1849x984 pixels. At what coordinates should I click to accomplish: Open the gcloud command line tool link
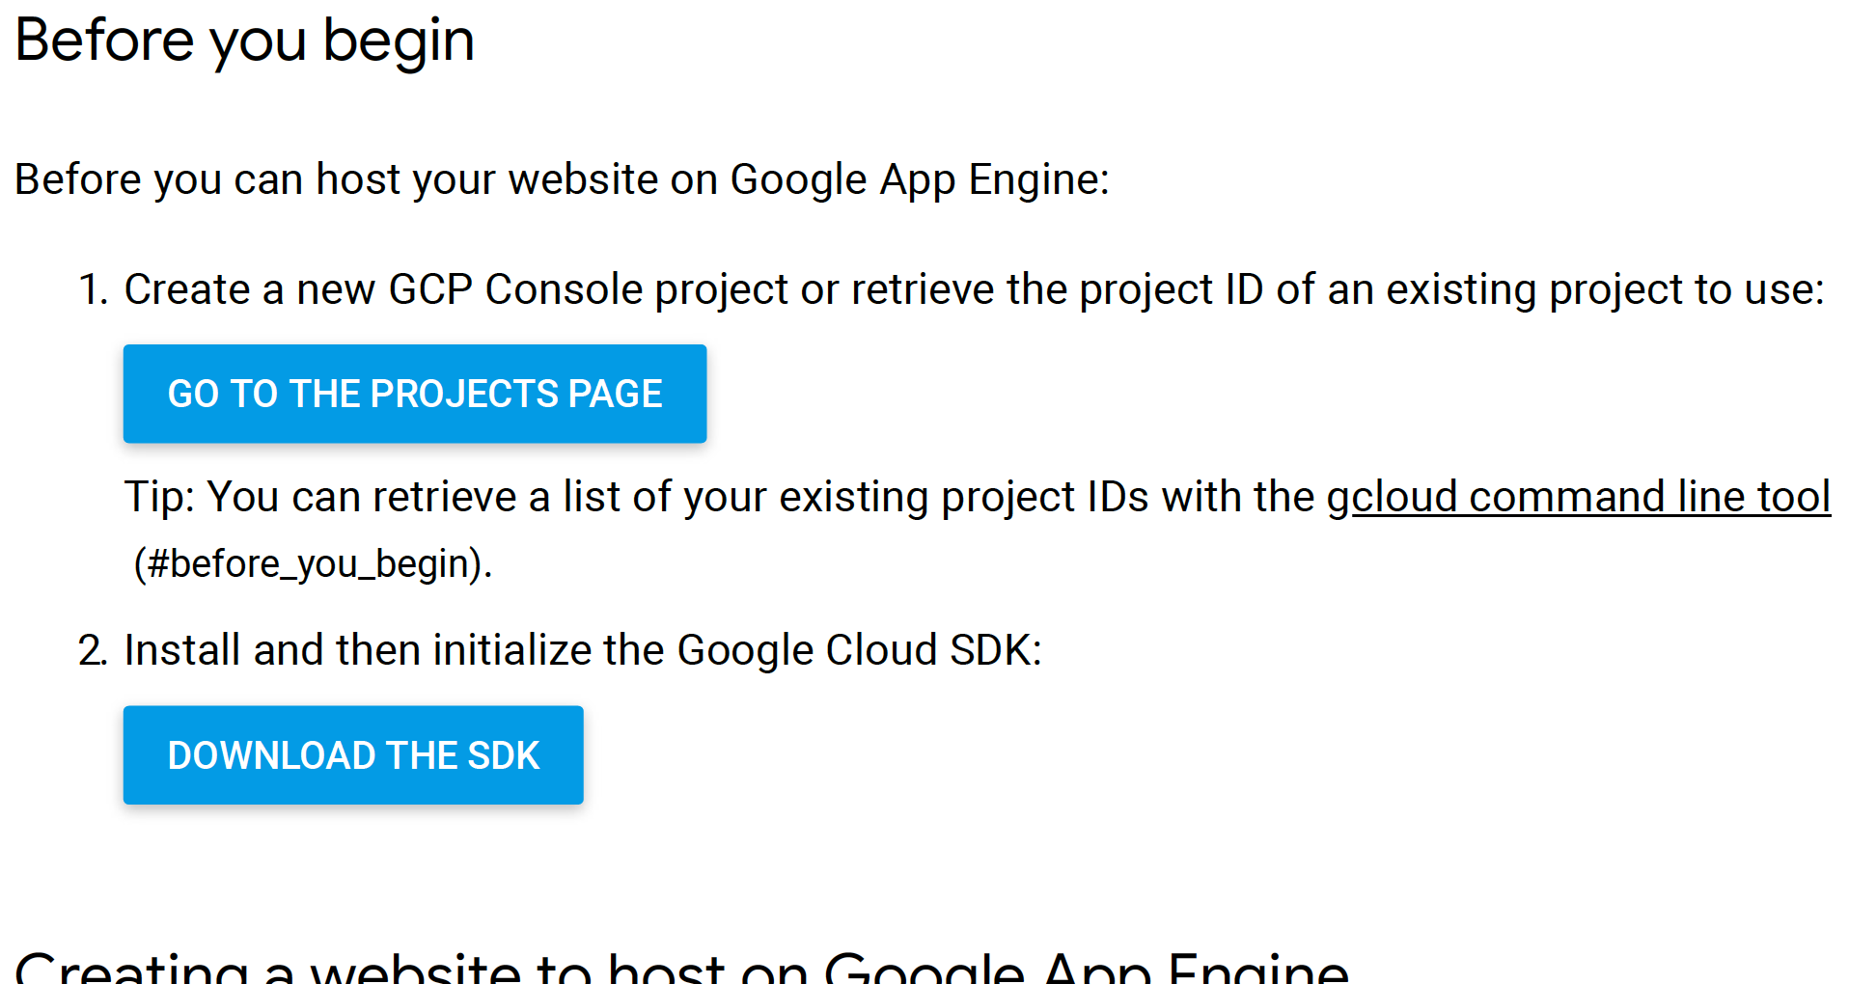[1579, 497]
